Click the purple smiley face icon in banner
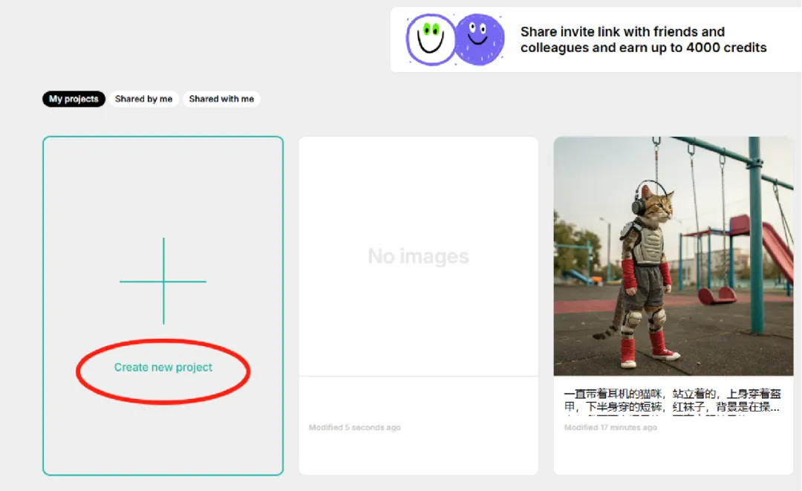802x491 pixels. pyautogui.click(x=479, y=39)
